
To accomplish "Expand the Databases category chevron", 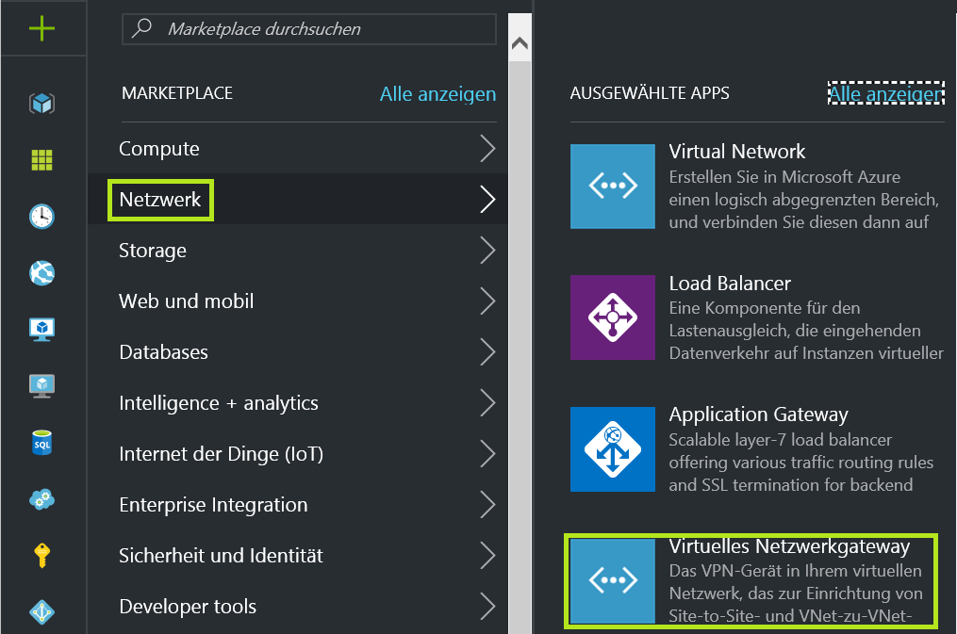I will coord(487,352).
